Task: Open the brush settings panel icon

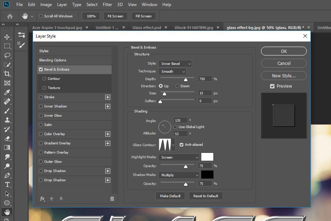Action: 21,45
